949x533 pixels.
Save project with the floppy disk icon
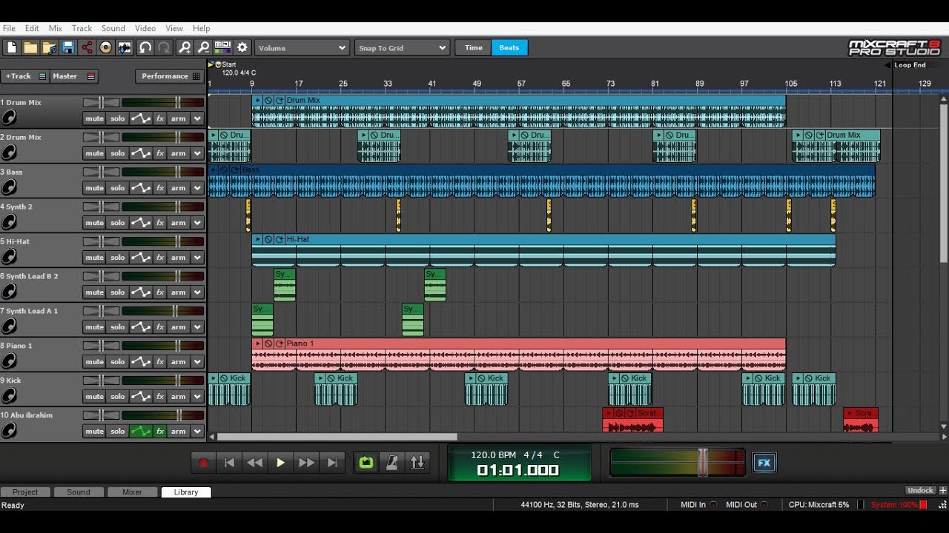click(68, 47)
